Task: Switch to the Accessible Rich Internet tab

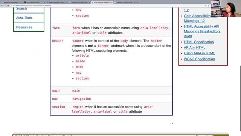Action: [x=79, y=2]
